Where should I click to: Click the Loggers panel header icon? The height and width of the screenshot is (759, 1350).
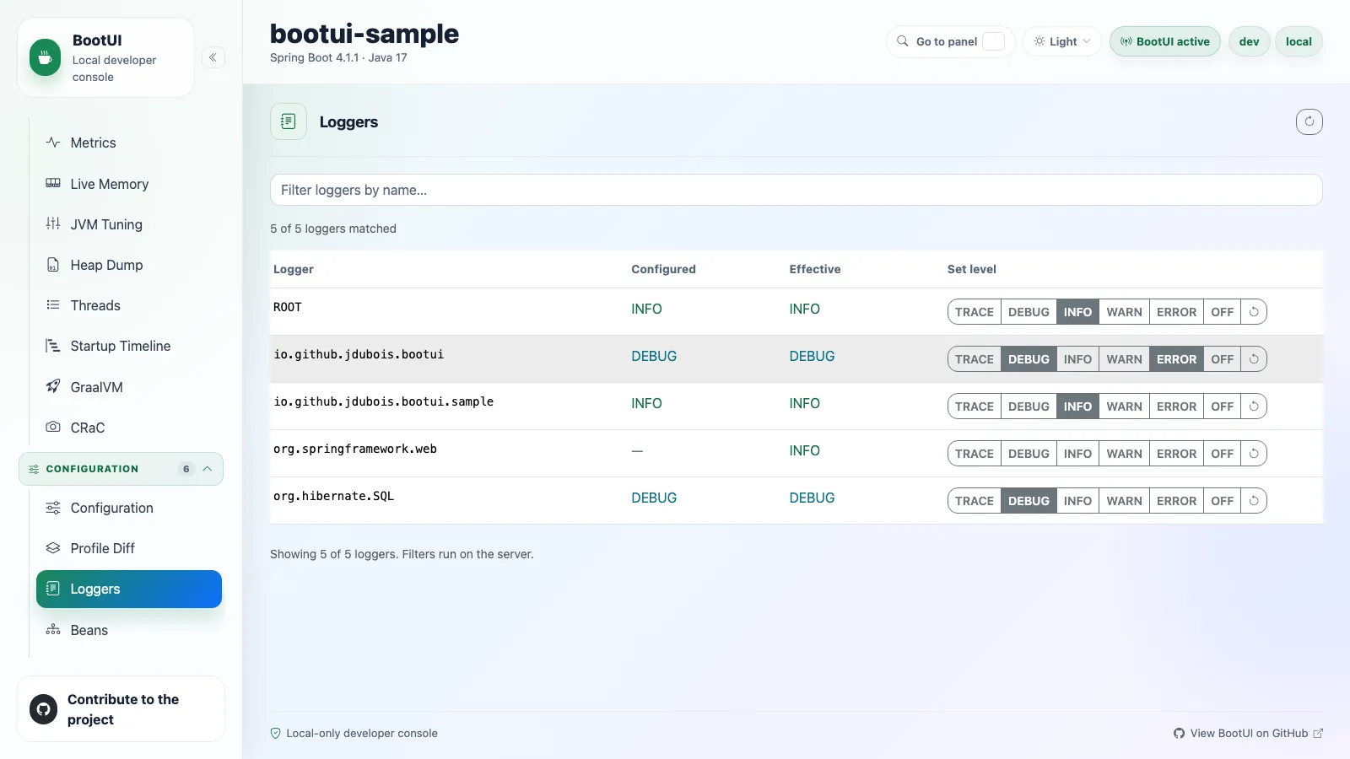(x=288, y=121)
